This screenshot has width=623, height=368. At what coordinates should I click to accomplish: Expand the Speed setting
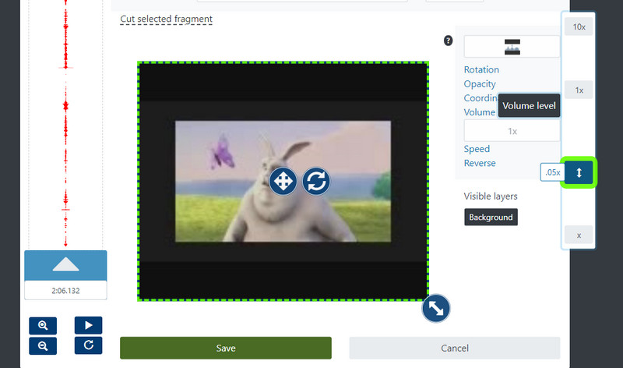coord(477,149)
